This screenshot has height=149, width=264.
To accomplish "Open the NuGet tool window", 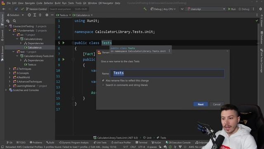I will pyautogui.click(x=156, y=142).
